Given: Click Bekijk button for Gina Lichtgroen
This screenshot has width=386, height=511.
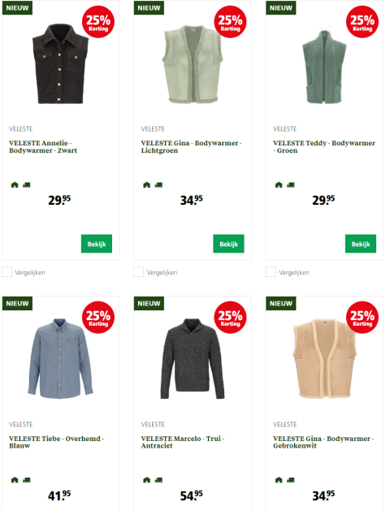Looking at the screenshot, I should pos(228,244).
